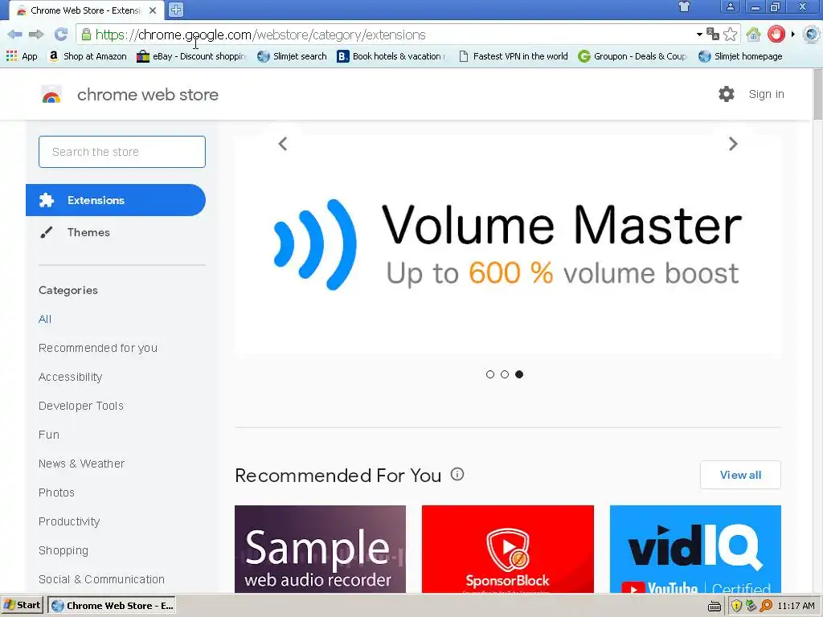
Task: Open Slimjet homepage bookmark
Action: tap(740, 56)
